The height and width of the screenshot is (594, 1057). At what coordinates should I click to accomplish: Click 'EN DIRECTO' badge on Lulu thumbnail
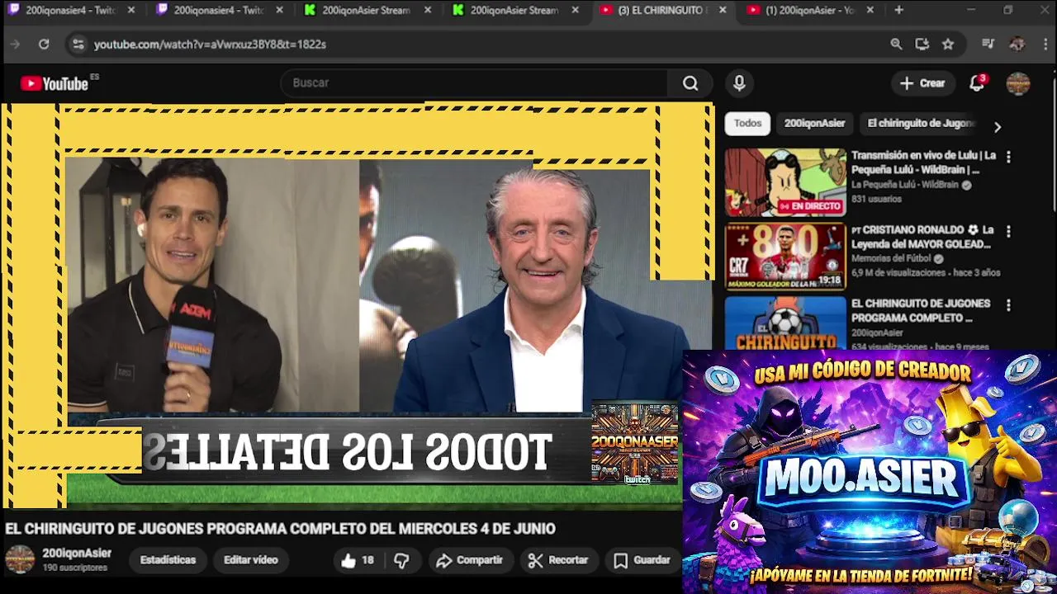(x=810, y=206)
